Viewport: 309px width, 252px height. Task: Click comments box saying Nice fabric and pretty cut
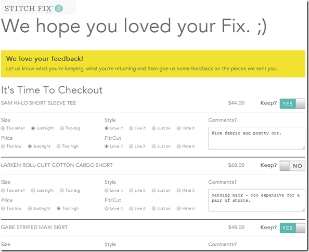pos(256,138)
